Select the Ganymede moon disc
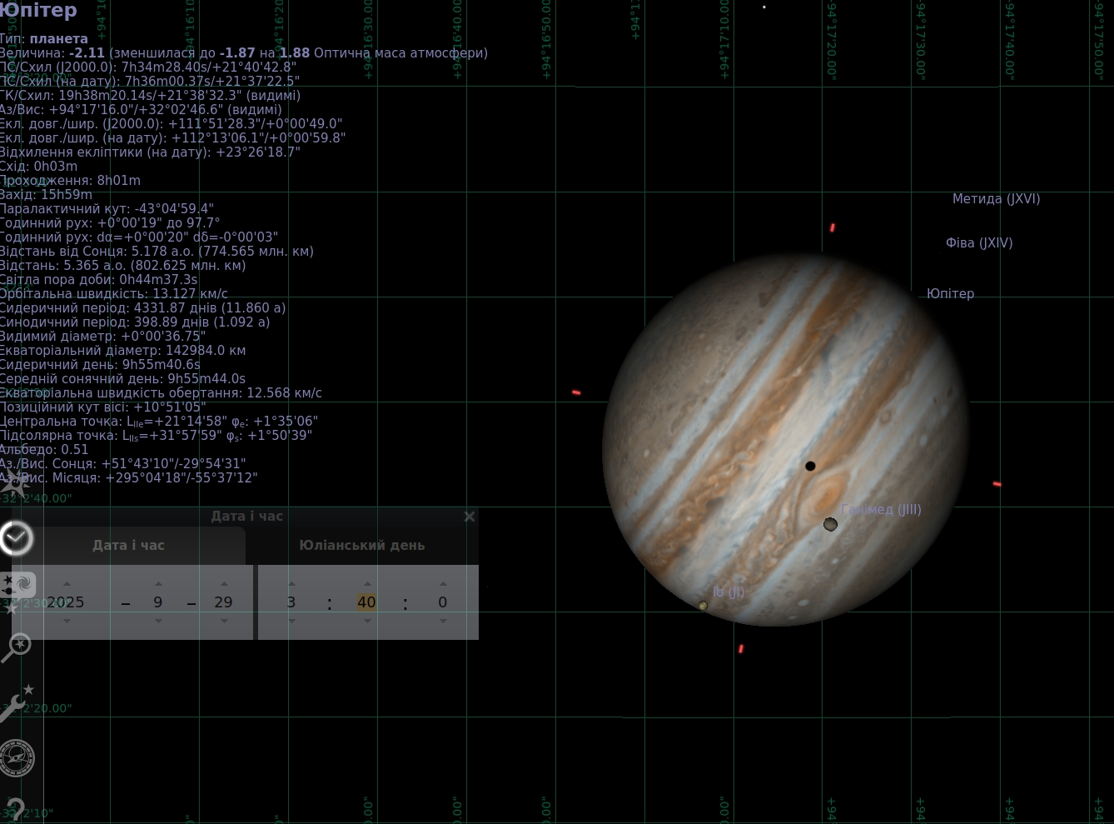The width and height of the screenshot is (1114, 824). pyautogui.click(x=830, y=524)
